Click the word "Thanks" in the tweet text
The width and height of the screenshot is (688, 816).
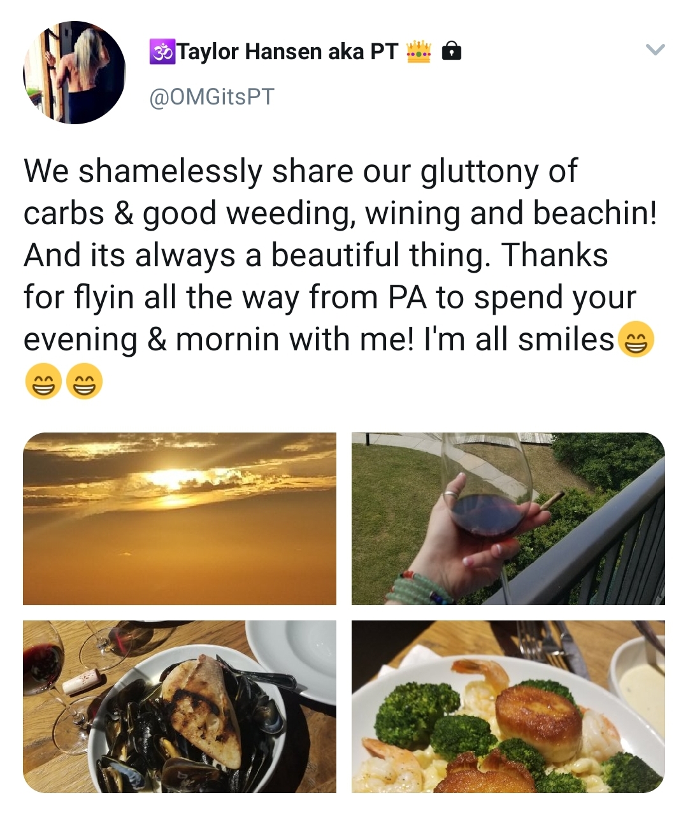click(x=554, y=255)
